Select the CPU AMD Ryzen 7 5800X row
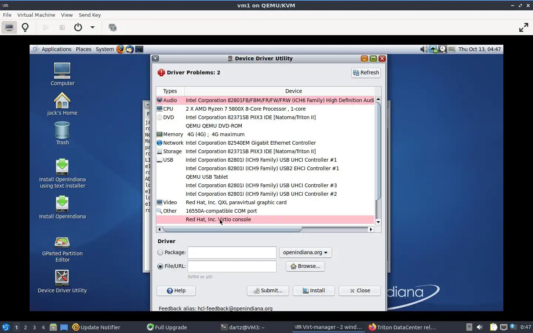The width and height of the screenshot is (533, 333). click(x=265, y=109)
